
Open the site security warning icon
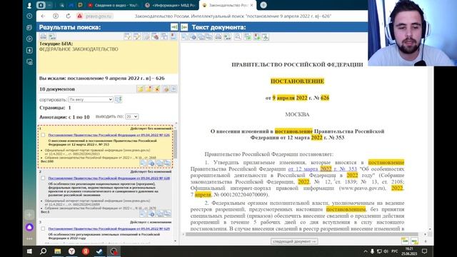coord(79,16)
